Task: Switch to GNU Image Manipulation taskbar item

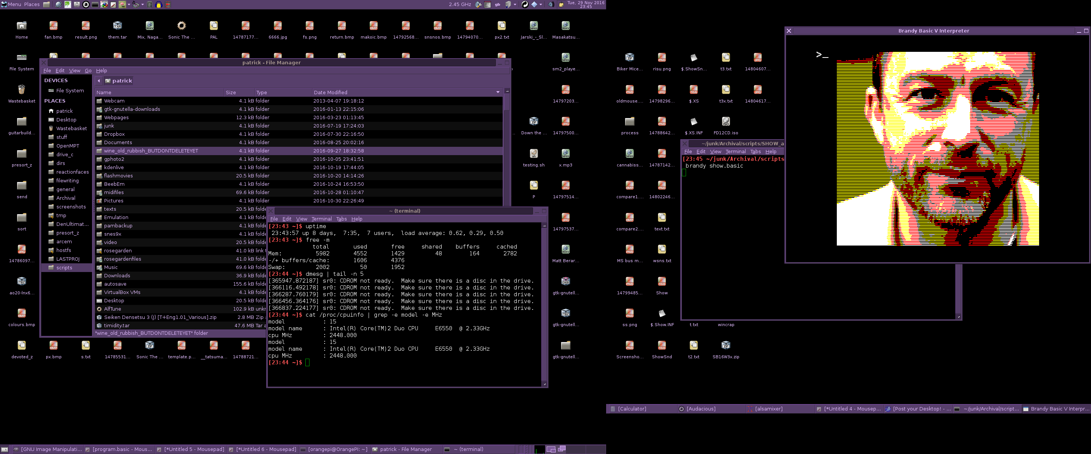Action: pyautogui.click(x=47, y=449)
